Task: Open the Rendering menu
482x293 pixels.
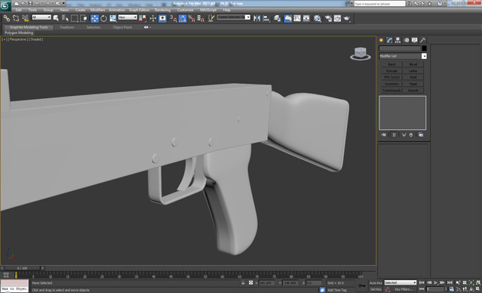Action: pos(163,10)
